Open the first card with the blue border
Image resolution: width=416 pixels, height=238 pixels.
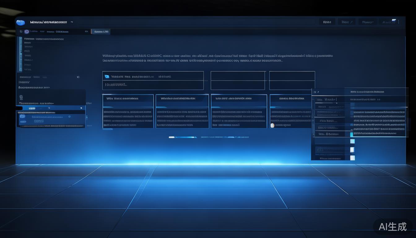point(128,111)
